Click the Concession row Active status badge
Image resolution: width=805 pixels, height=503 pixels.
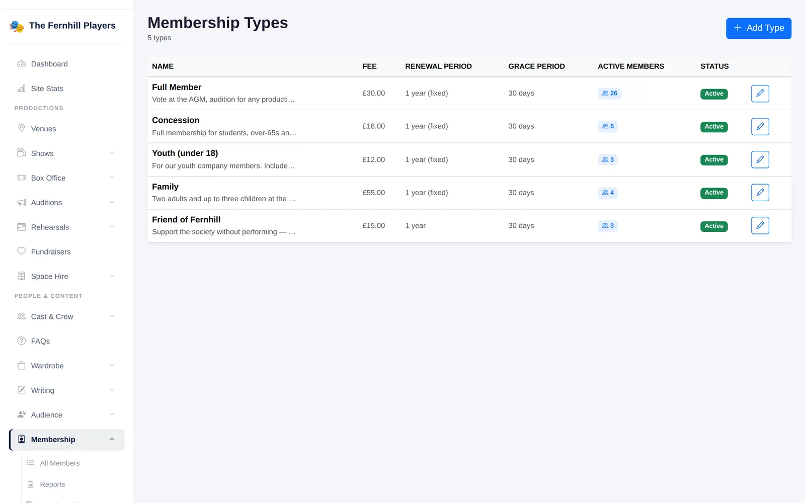[714, 127]
